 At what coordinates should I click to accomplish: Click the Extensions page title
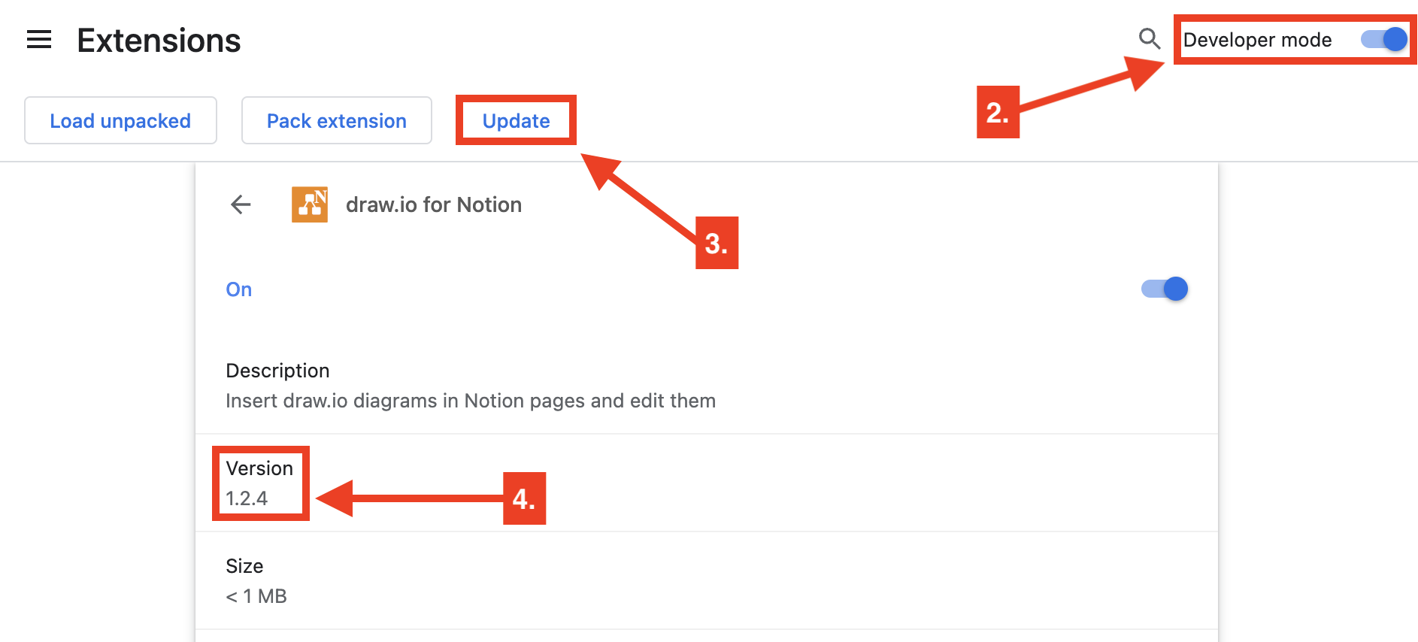click(159, 40)
